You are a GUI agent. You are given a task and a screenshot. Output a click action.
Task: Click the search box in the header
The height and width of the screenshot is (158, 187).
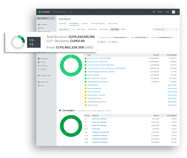[x=62, y=12]
